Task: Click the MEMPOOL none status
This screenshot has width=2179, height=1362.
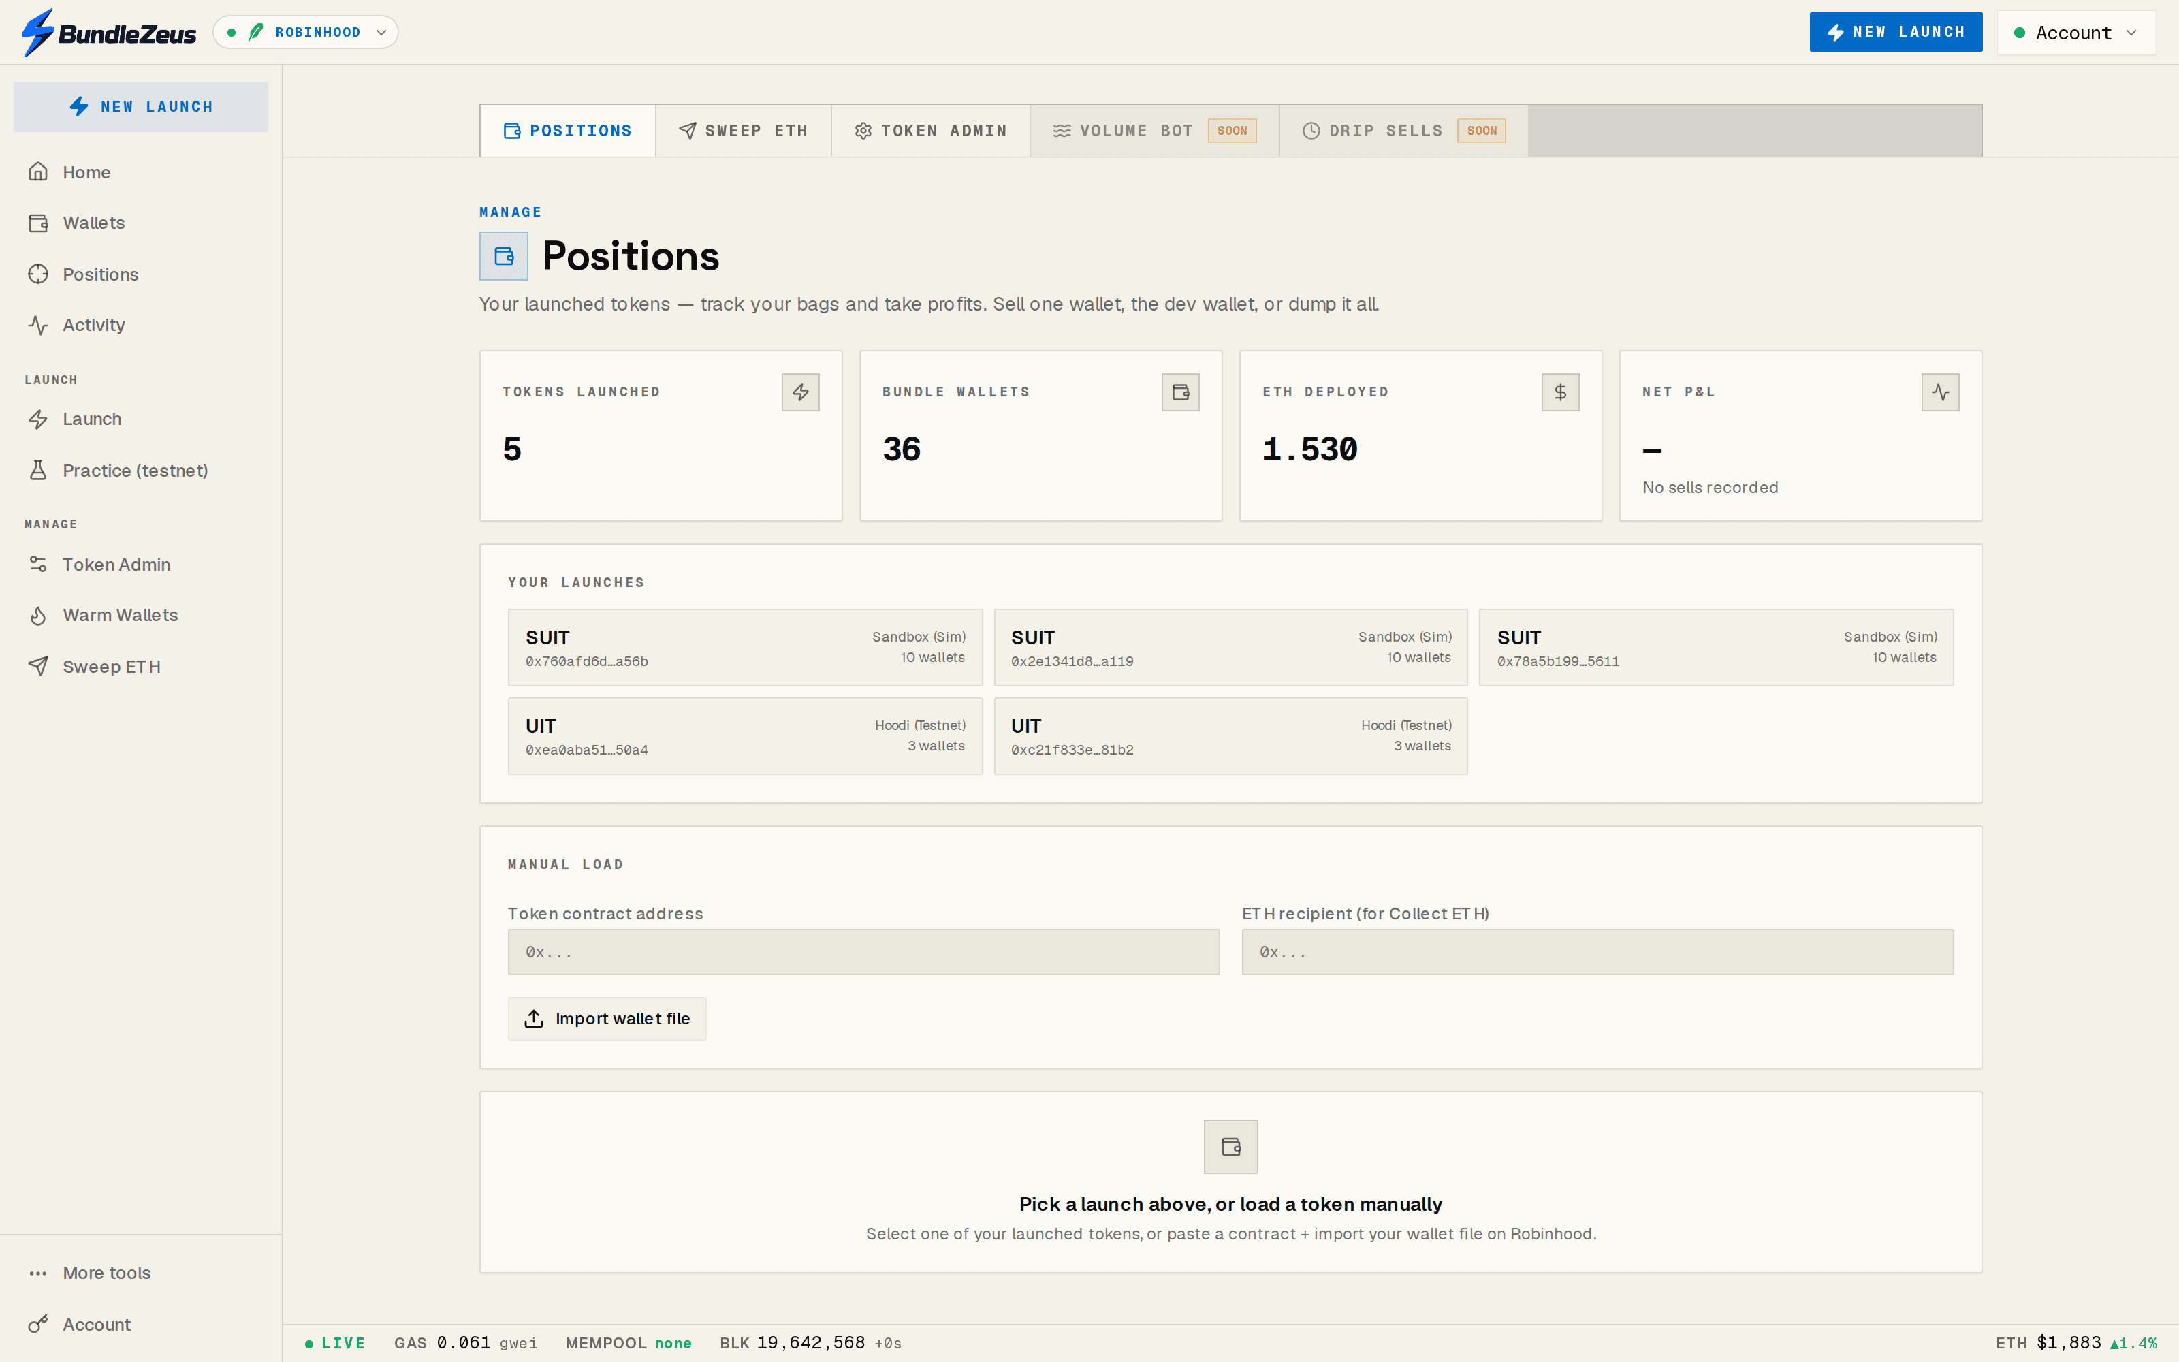Action: click(x=629, y=1343)
